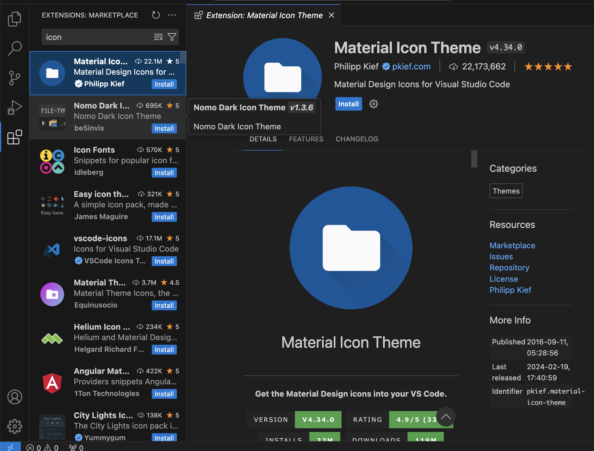Open the Repository resource link

[x=509, y=268]
